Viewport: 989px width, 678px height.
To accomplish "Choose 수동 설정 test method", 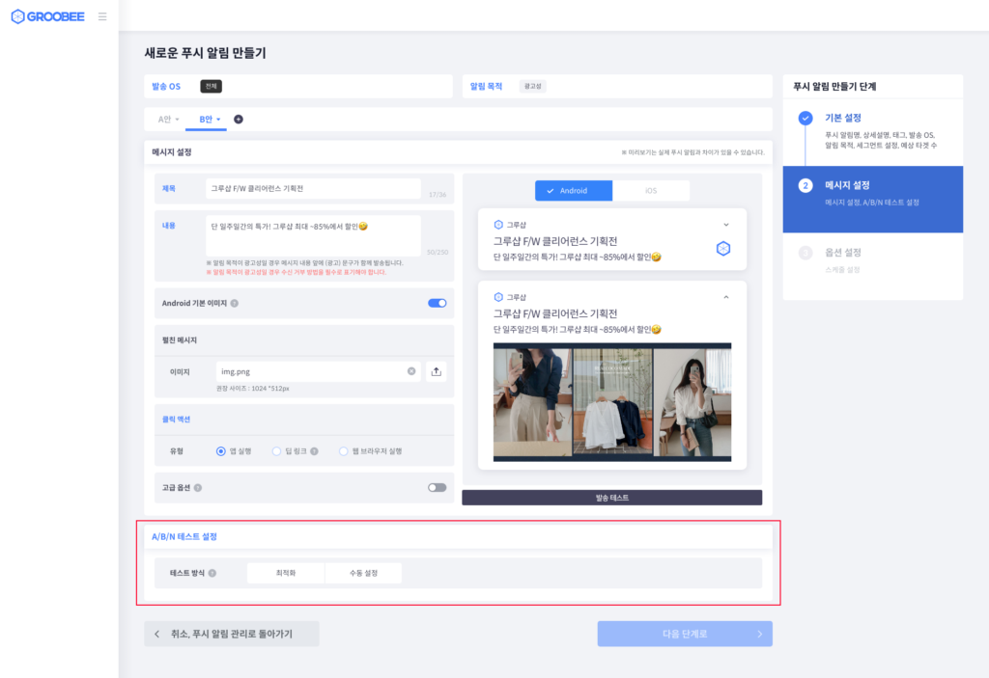I will pyautogui.click(x=363, y=573).
